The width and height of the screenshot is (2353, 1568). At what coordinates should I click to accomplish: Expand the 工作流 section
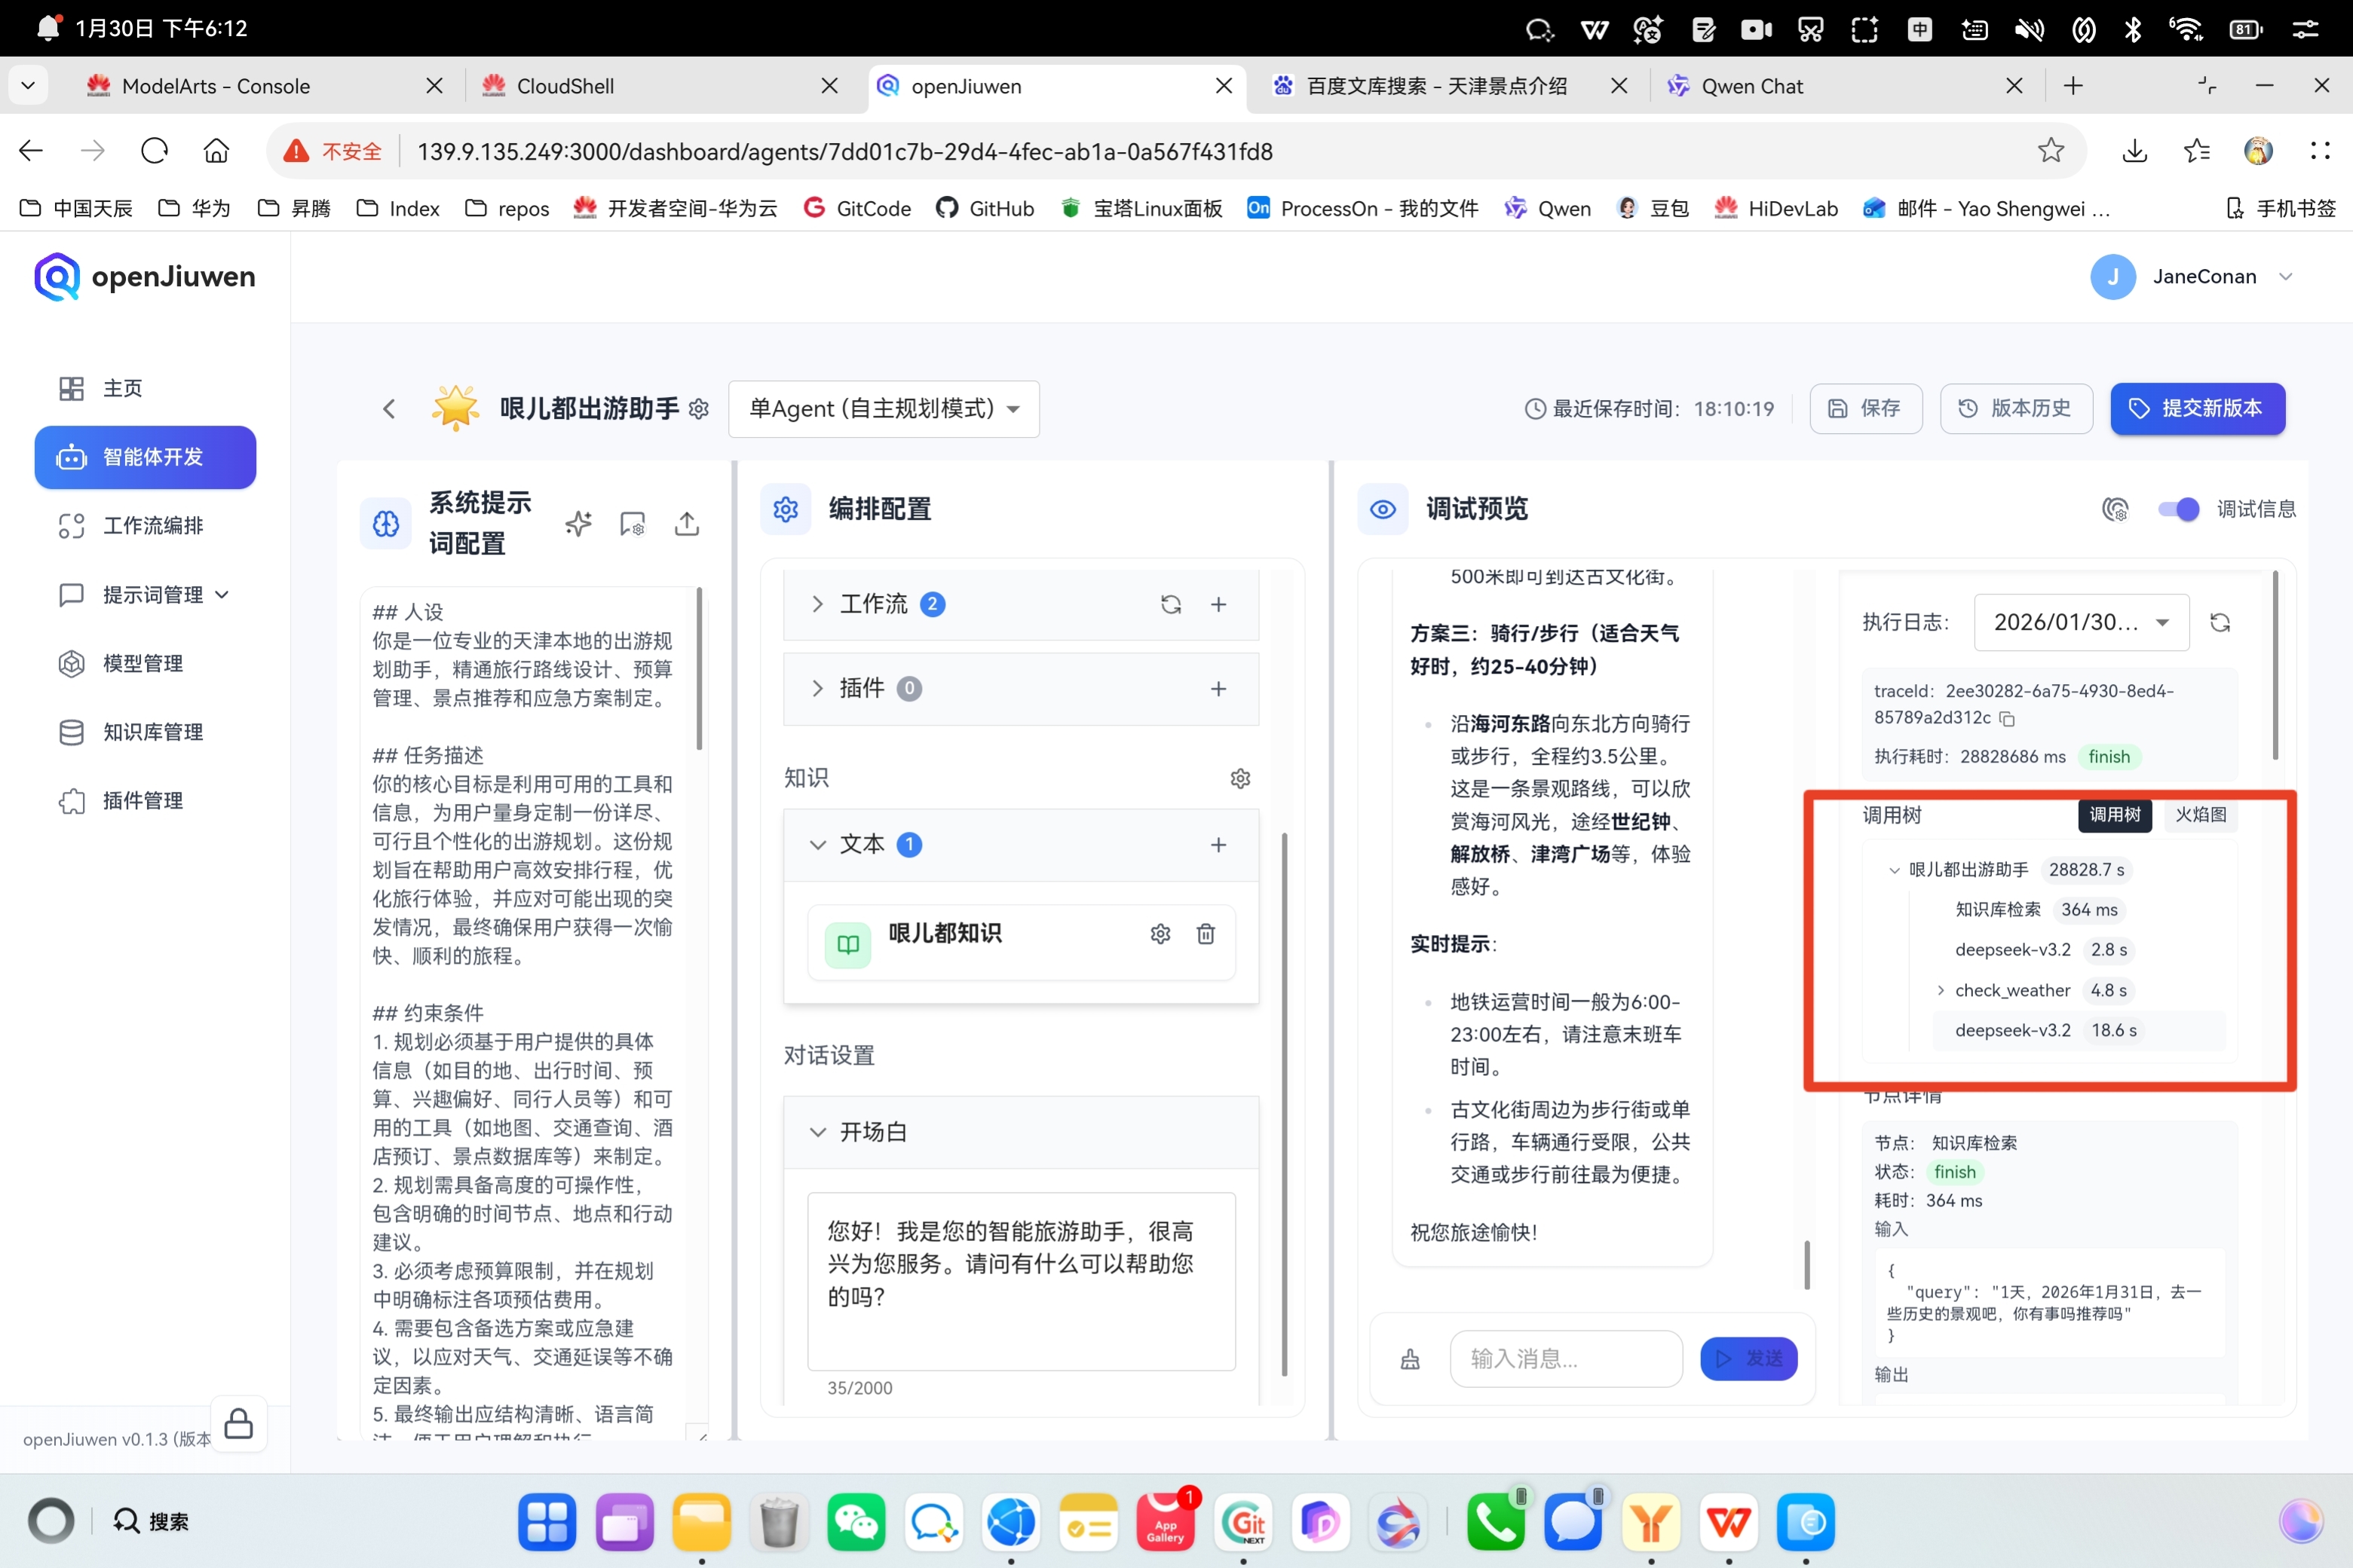pyautogui.click(x=817, y=604)
